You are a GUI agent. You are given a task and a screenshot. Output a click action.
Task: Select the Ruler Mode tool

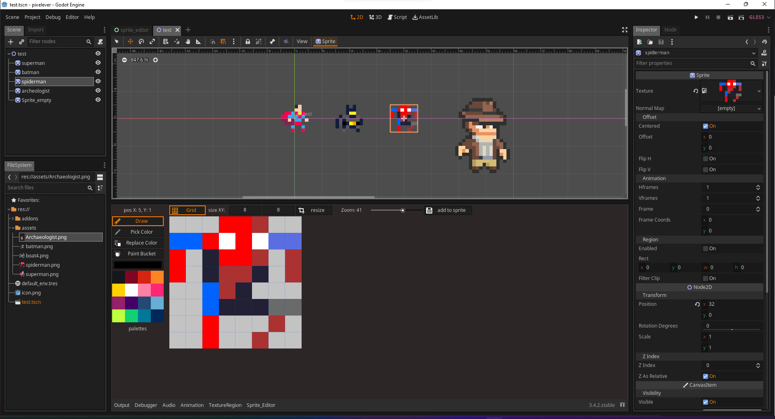point(198,41)
